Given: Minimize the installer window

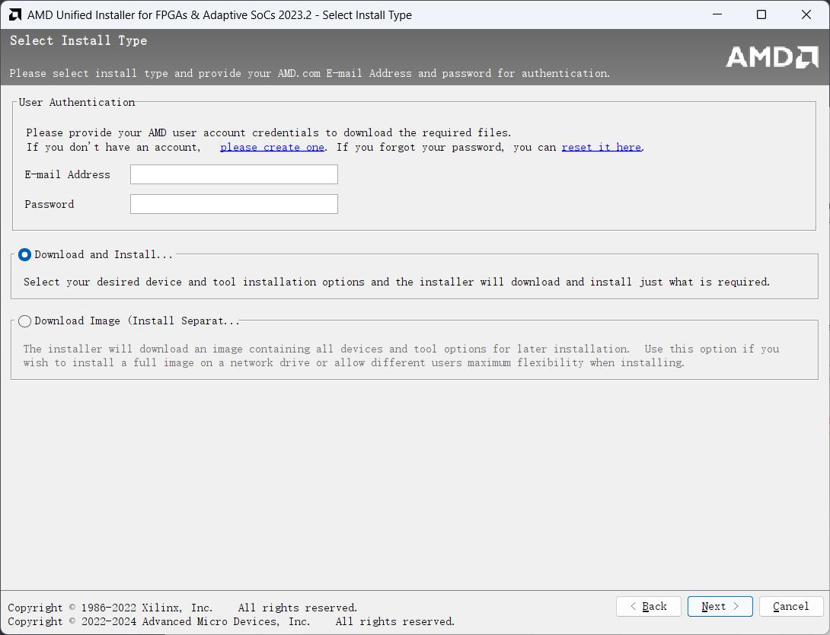Looking at the screenshot, I should coord(717,14).
